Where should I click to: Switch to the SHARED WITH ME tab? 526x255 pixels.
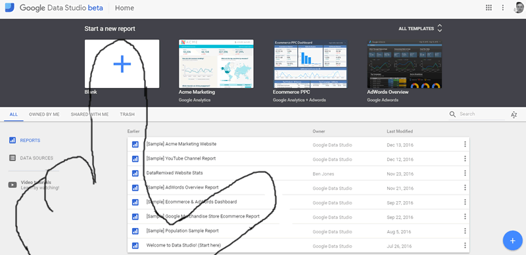pyautogui.click(x=89, y=114)
